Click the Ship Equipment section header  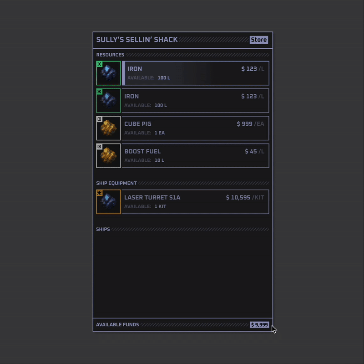tap(116, 183)
